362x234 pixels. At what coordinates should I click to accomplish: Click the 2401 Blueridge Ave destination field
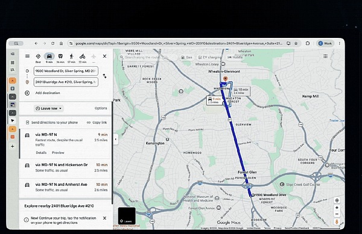pos(66,82)
